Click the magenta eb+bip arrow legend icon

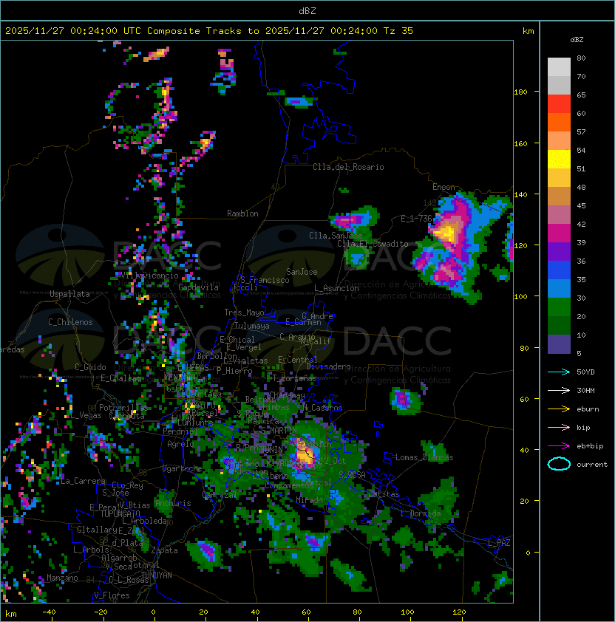pyautogui.click(x=559, y=446)
